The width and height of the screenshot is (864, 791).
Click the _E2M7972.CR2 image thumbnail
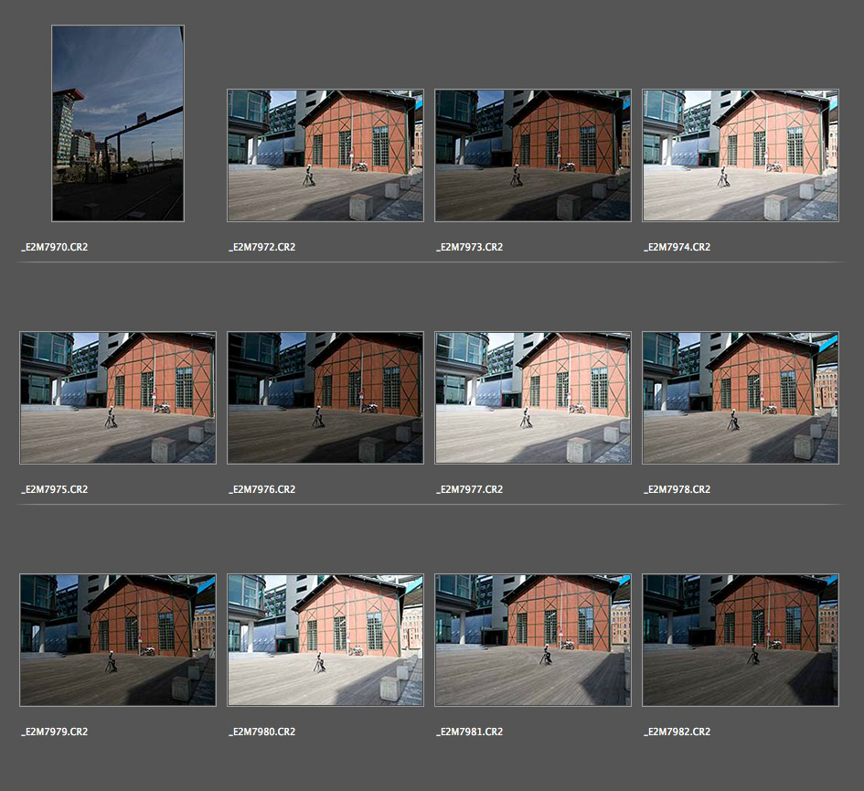[x=325, y=155]
